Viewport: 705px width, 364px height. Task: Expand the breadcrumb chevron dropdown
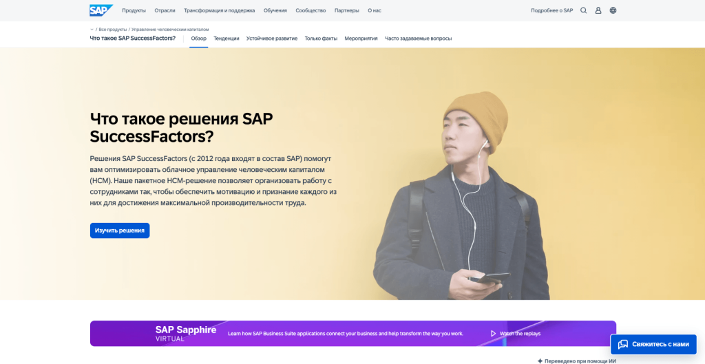[x=92, y=30]
